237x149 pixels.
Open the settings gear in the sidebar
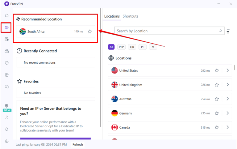pyautogui.click(x=7, y=141)
